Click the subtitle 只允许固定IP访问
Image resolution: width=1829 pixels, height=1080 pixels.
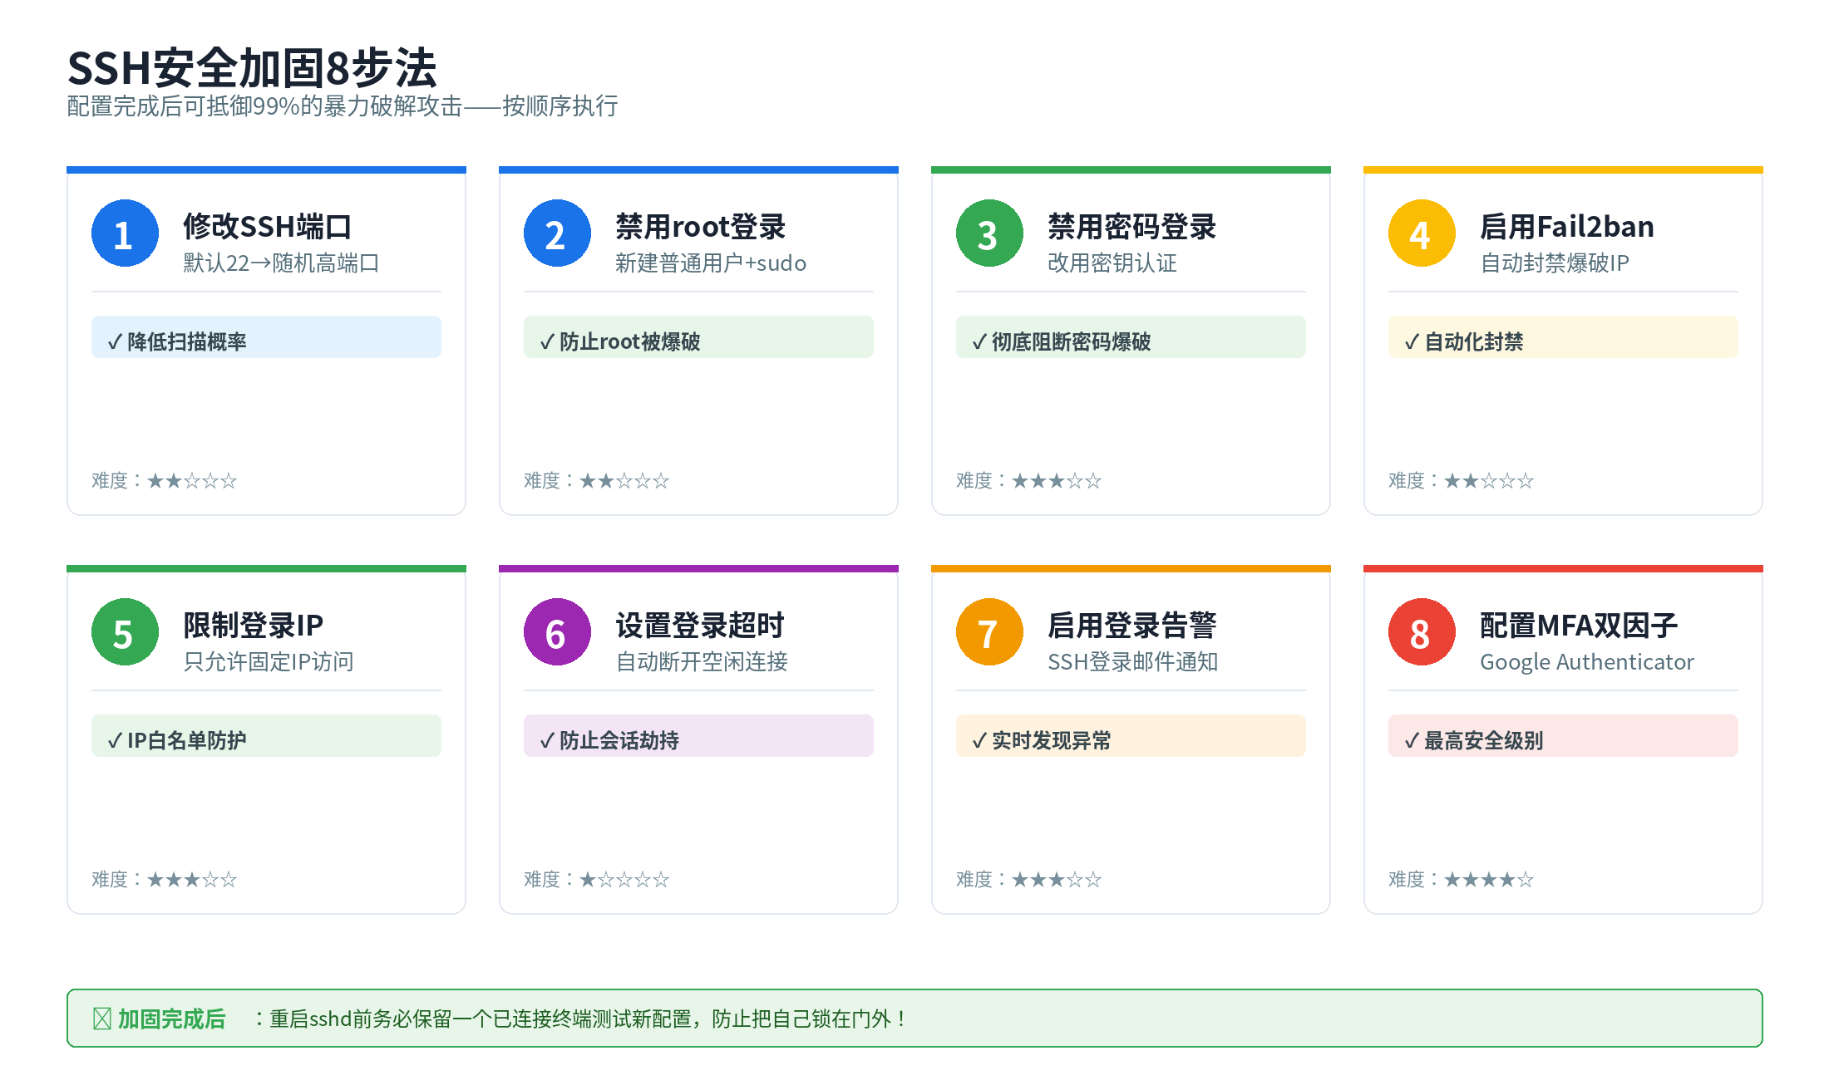pyautogui.click(x=269, y=661)
